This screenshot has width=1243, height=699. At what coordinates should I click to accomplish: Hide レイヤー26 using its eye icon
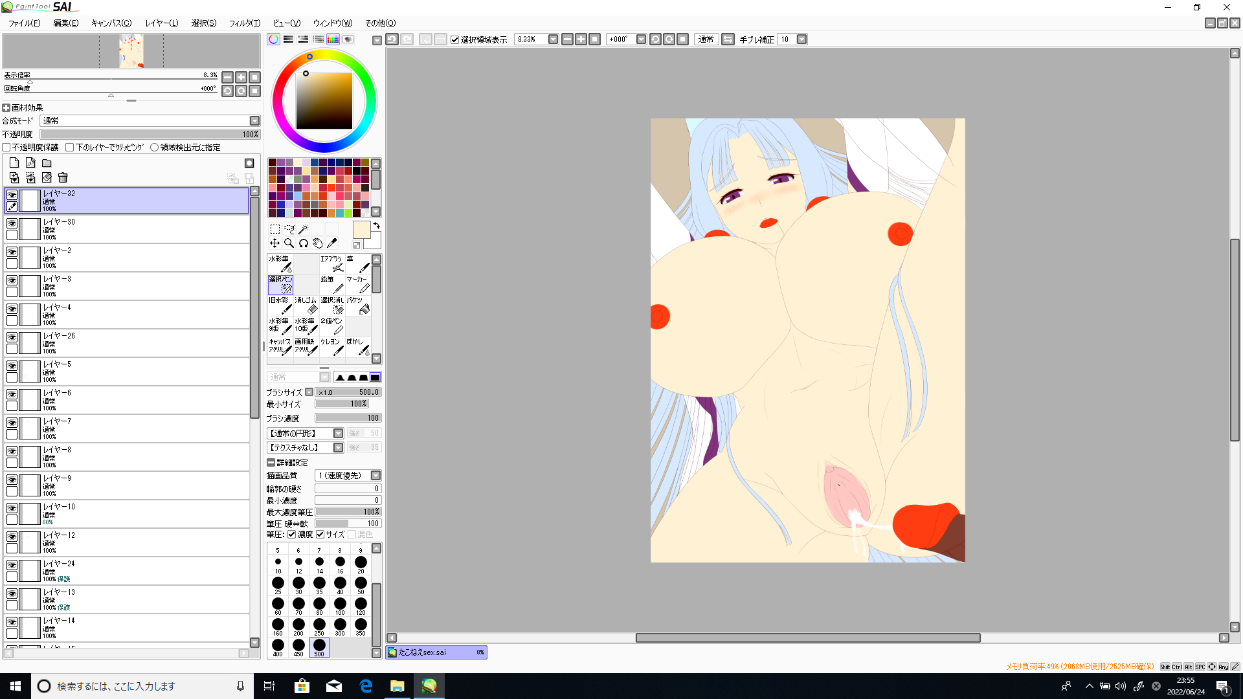[12, 337]
